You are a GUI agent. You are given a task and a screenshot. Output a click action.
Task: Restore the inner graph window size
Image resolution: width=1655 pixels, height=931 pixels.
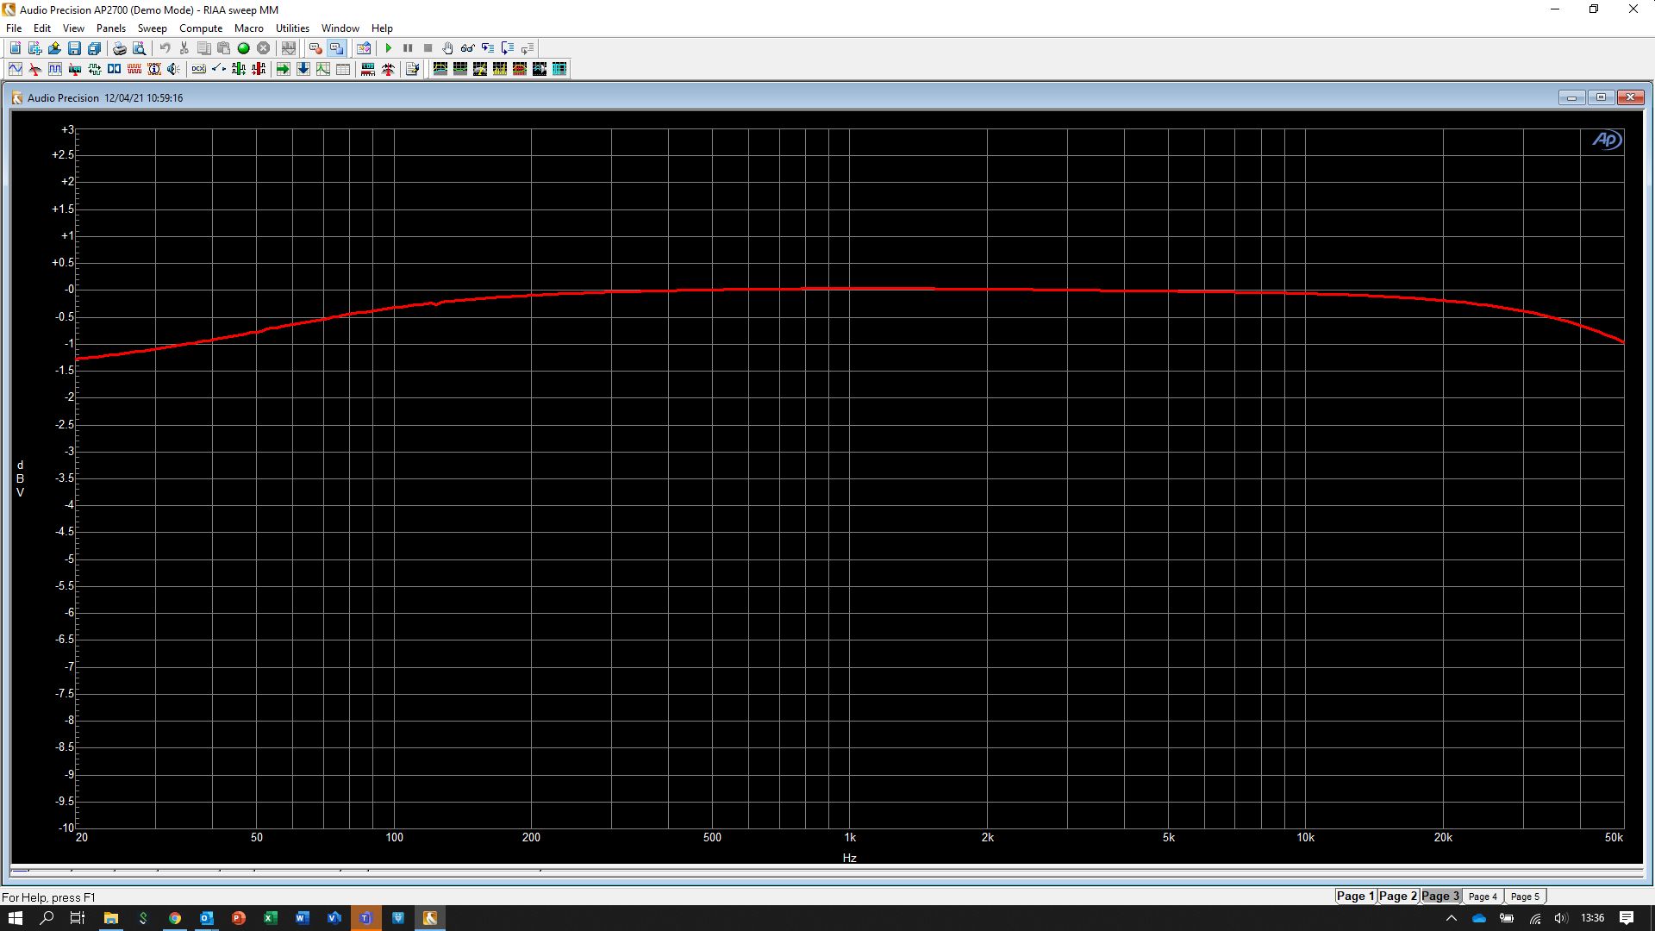point(1601,97)
